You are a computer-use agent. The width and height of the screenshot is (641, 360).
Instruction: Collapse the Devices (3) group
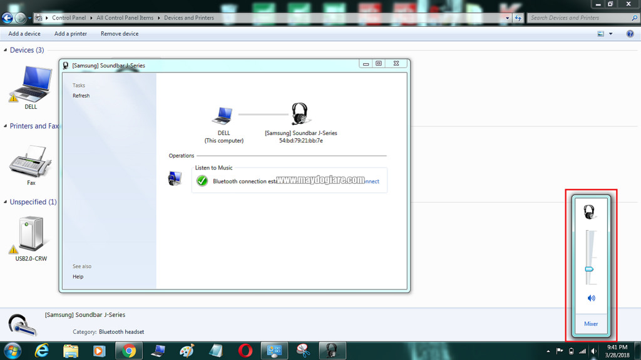pyautogui.click(x=5, y=50)
